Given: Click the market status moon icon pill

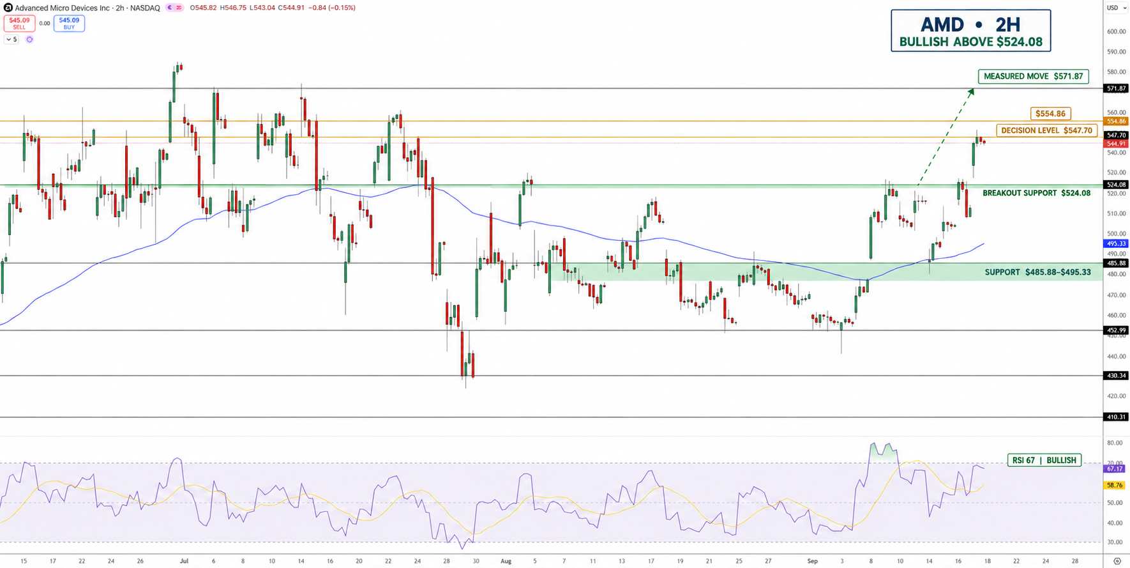Looking at the screenshot, I should click(x=174, y=8).
